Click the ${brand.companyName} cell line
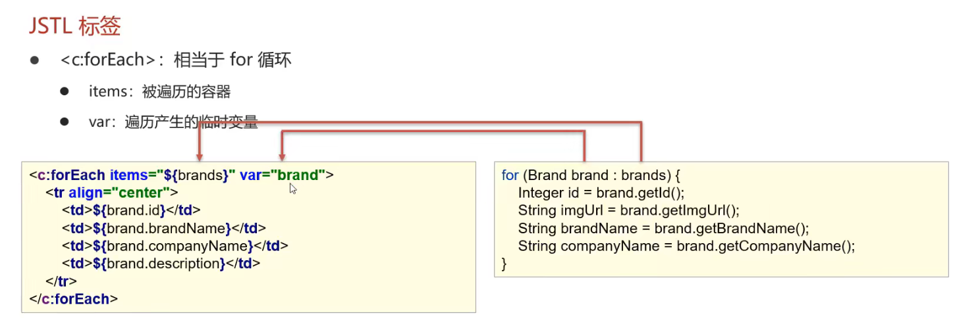This screenshot has height=320, width=953. pyautogui.click(x=175, y=246)
